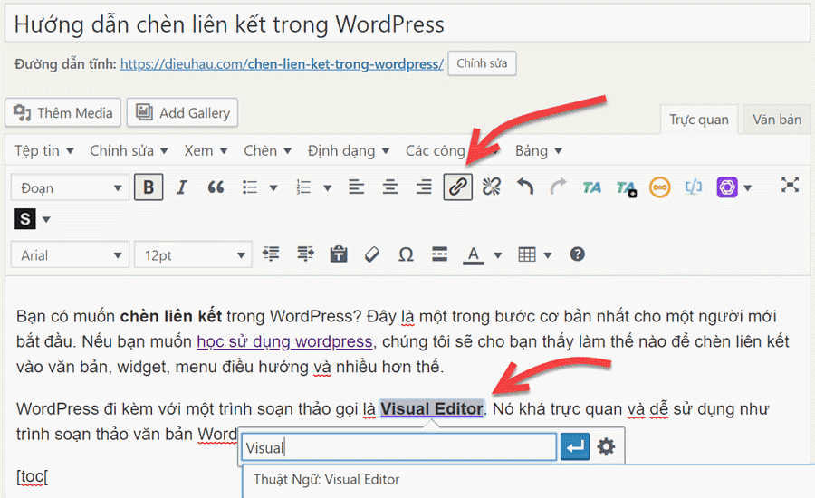Screen dimensions: 815x498
Task: Open keyboard shortcuts help icon
Action: (x=577, y=254)
